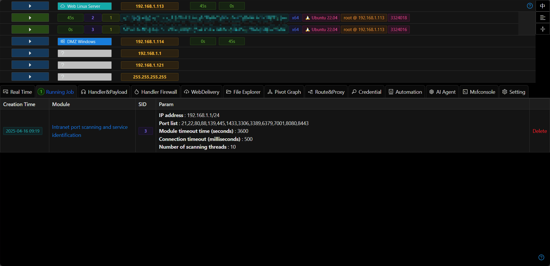
Task: Expand the DMZ Windows host row
Action: [x=30, y=41]
